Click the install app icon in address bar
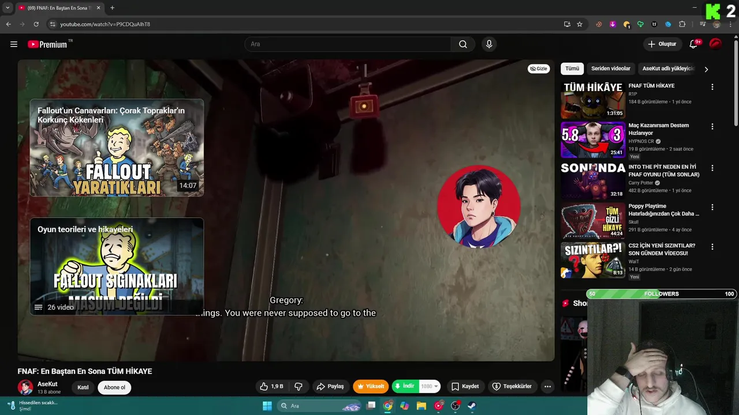This screenshot has width=739, height=415. click(x=567, y=24)
